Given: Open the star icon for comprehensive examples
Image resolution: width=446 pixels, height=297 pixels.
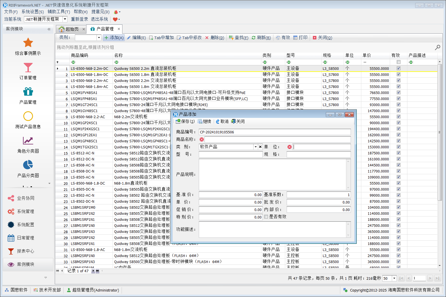Looking at the screenshot, I should 28,43.
